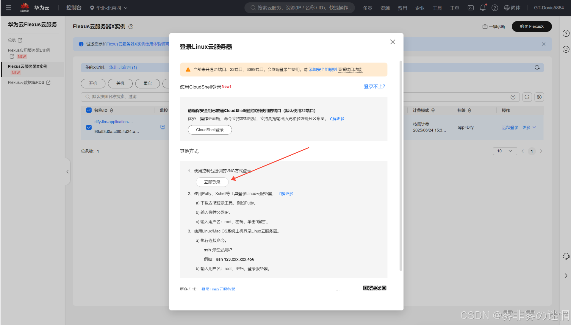The image size is (571, 325).
Task: Click the 关机 button
Action: pyautogui.click(x=120, y=83)
